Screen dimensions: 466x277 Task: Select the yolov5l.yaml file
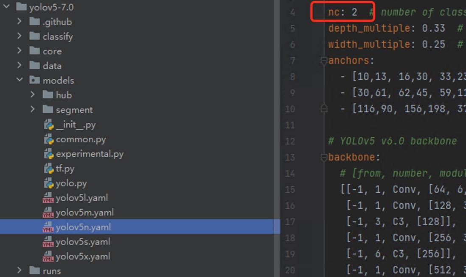82,198
